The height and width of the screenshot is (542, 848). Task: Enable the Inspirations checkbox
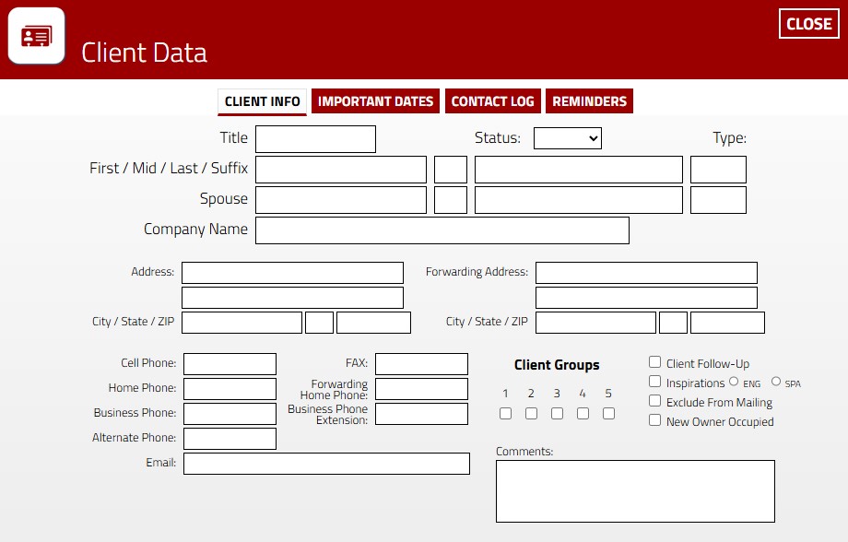(x=655, y=382)
